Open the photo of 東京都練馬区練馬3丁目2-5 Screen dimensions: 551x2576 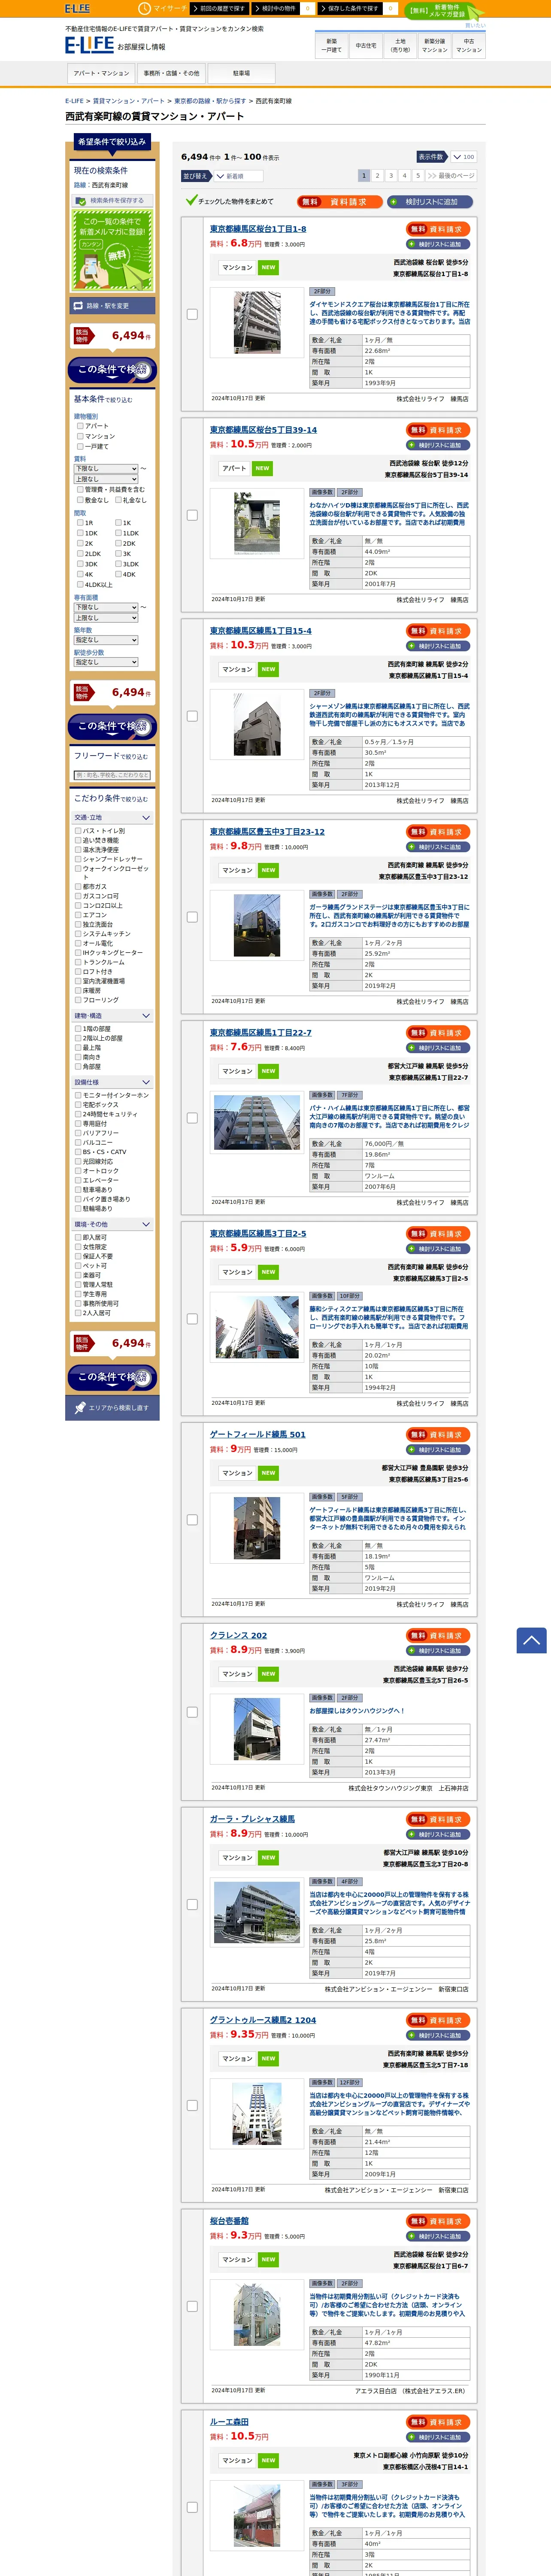[x=257, y=1327]
